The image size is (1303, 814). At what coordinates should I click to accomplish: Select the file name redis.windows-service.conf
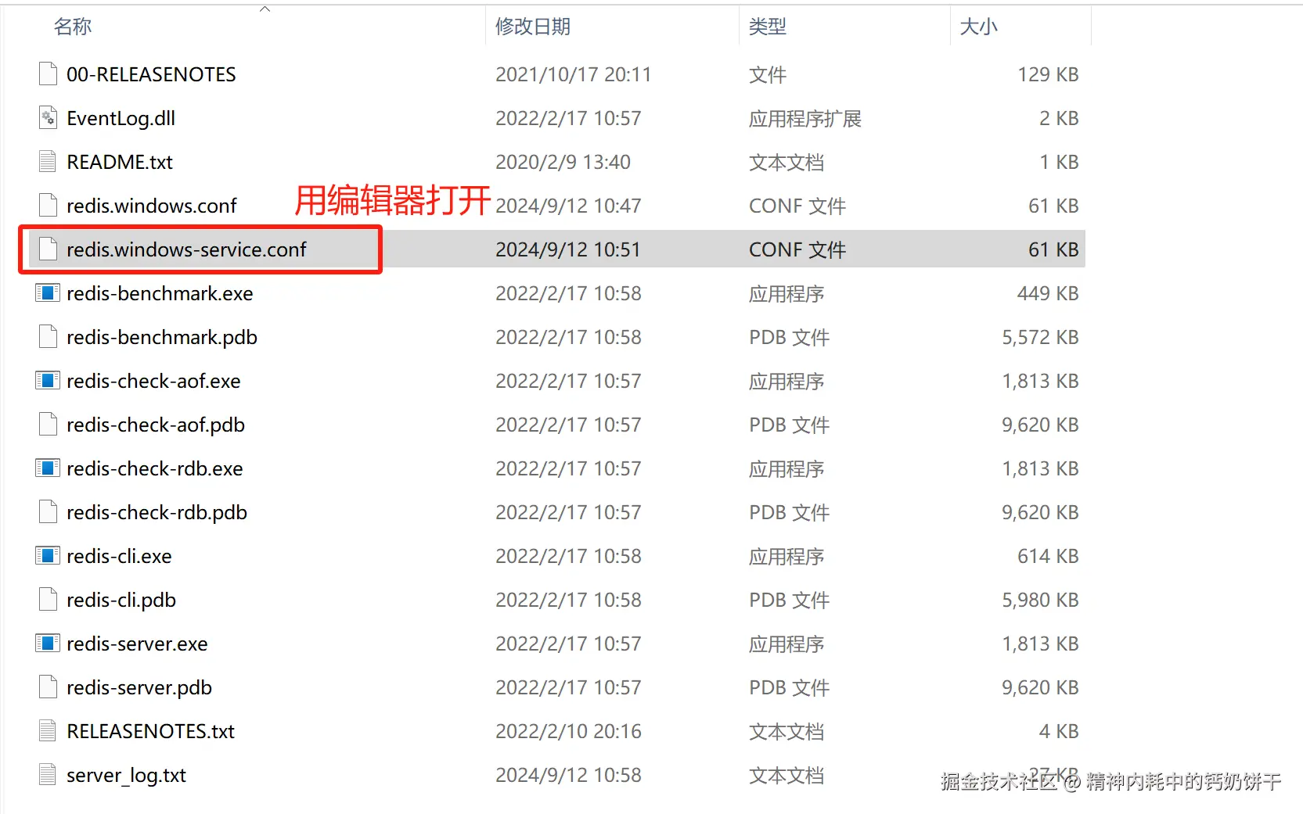tap(186, 249)
